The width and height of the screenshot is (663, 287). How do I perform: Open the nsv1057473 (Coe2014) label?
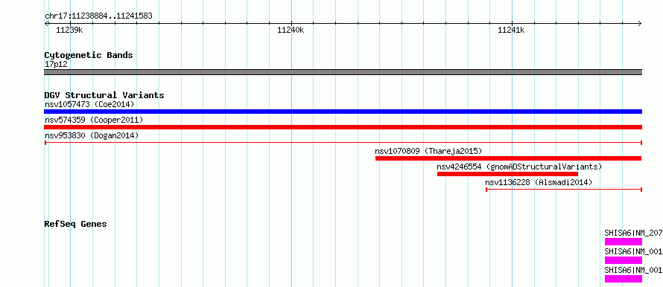coord(89,104)
